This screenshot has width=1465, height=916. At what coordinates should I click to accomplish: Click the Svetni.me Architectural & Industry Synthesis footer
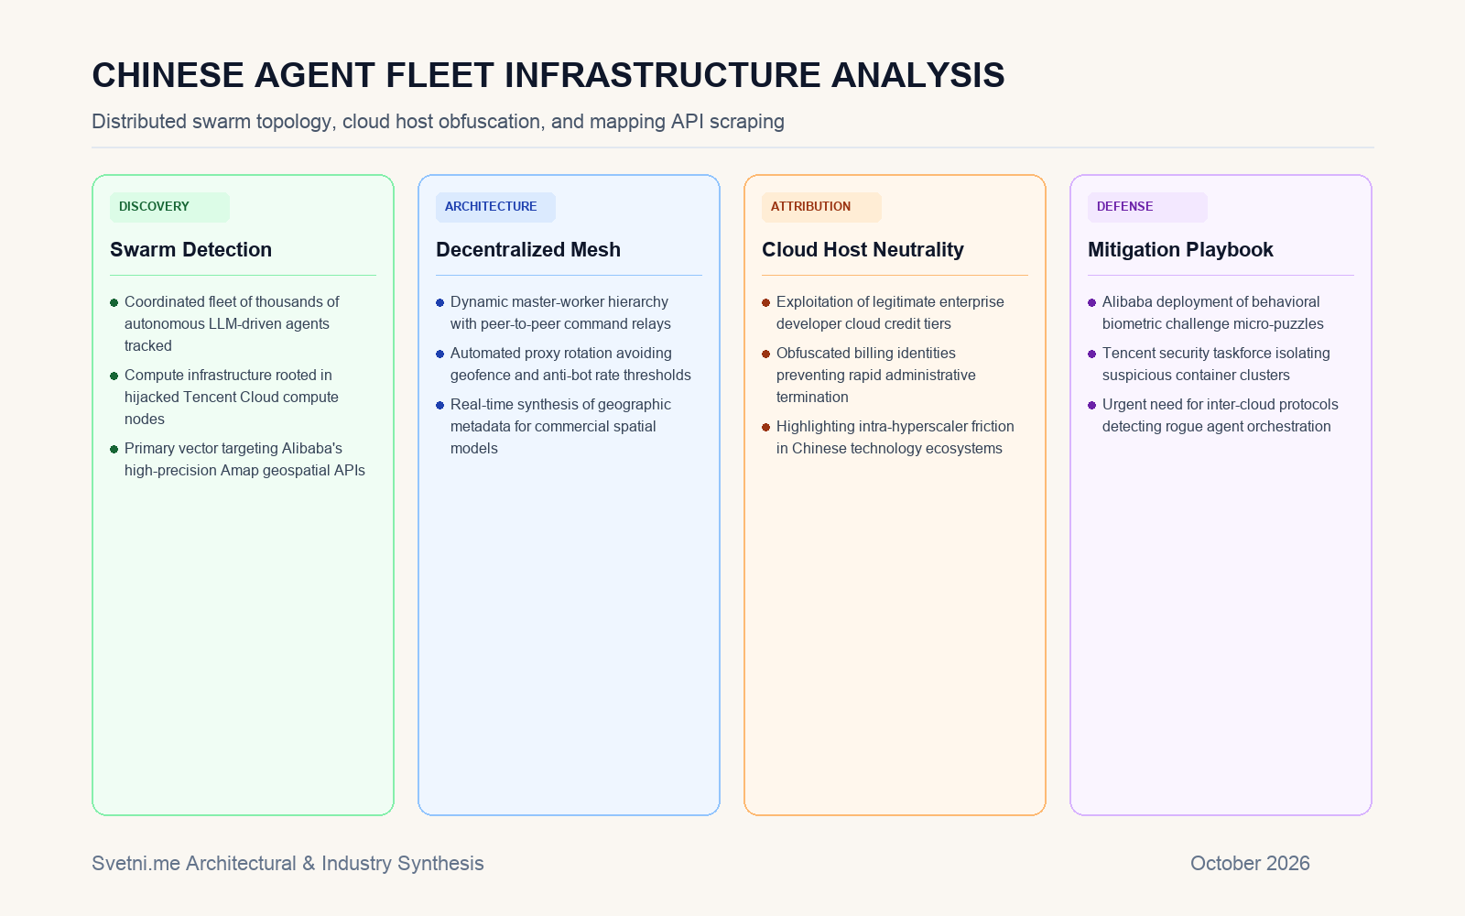(x=288, y=863)
